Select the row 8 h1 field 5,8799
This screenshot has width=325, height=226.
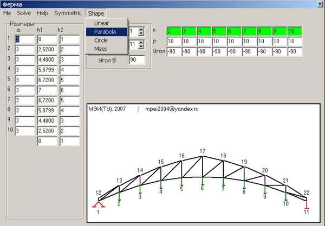47,110
